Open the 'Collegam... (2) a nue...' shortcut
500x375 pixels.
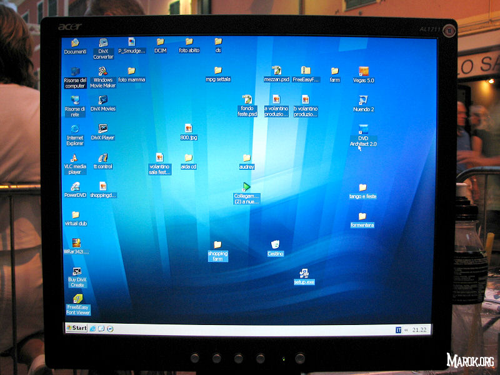click(x=246, y=193)
